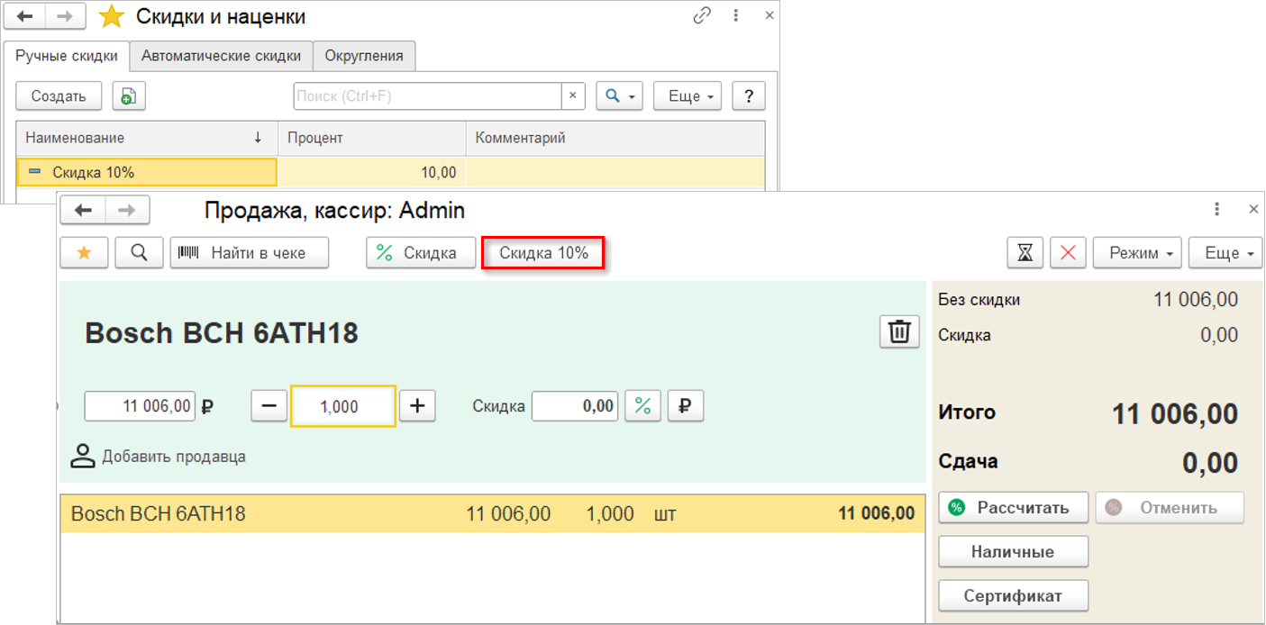
Task: Sort by the Наименование column header
Action: tap(147, 138)
